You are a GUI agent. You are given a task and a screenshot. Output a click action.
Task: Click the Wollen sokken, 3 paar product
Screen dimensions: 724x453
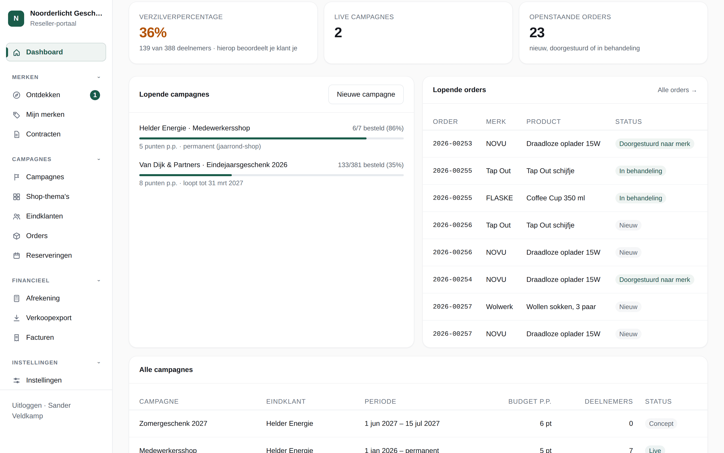561,307
